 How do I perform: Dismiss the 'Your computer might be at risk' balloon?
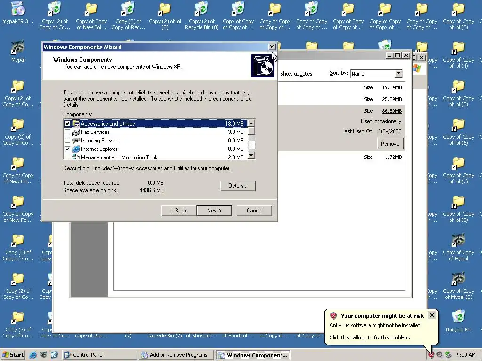[432, 315]
